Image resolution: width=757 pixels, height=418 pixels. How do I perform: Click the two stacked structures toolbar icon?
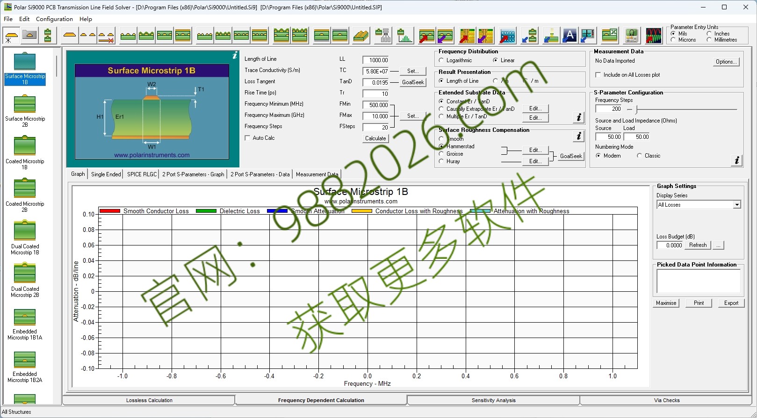[x=48, y=36]
